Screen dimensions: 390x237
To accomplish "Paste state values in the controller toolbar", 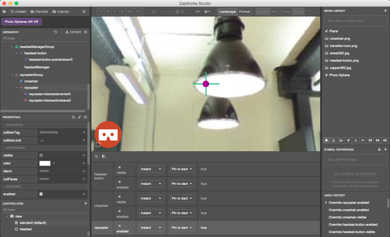I will pyautogui.click(x=104, y=156).
